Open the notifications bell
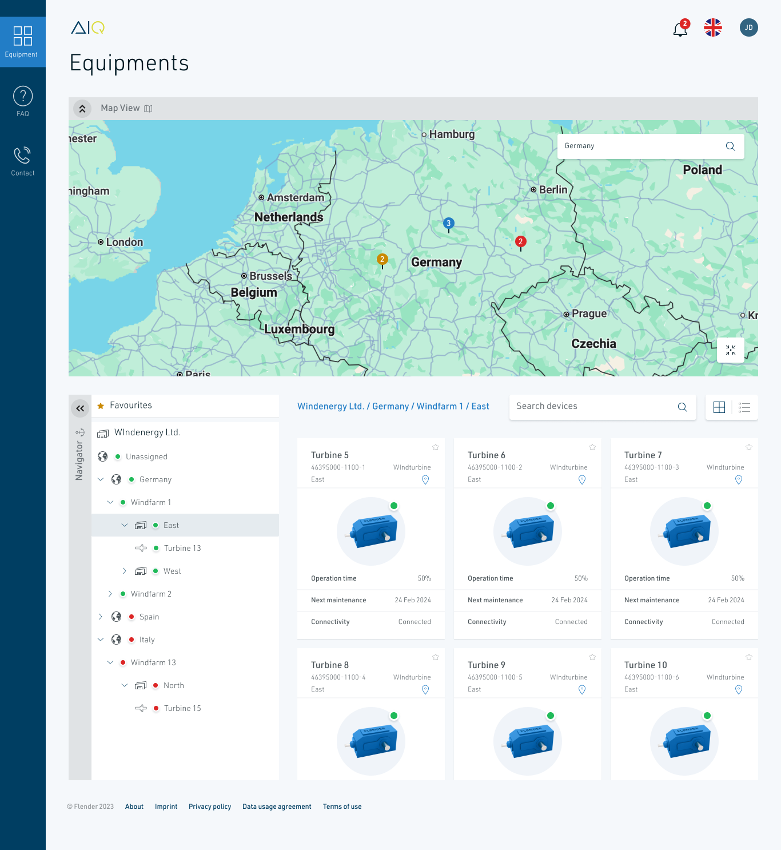Screen dimensions: 781x850 (680, 29)
